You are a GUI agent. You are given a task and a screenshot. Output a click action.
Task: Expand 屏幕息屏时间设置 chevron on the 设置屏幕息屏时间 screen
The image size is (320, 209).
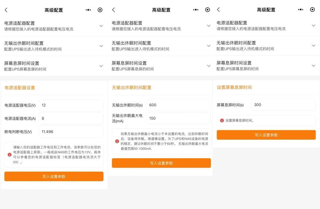coord(313,66)
